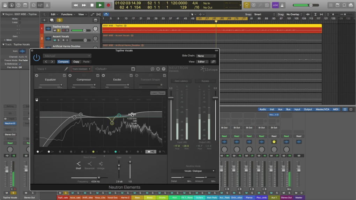The height and width of the screenshot is (200, 356).
Task: Toggle the yellow Cycle mode button
Action: coord(246,5)
